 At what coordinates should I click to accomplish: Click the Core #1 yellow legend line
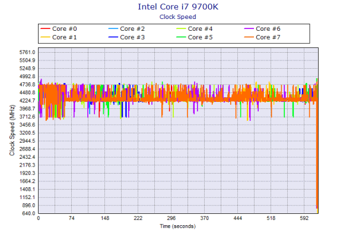(x=45, y=37)
